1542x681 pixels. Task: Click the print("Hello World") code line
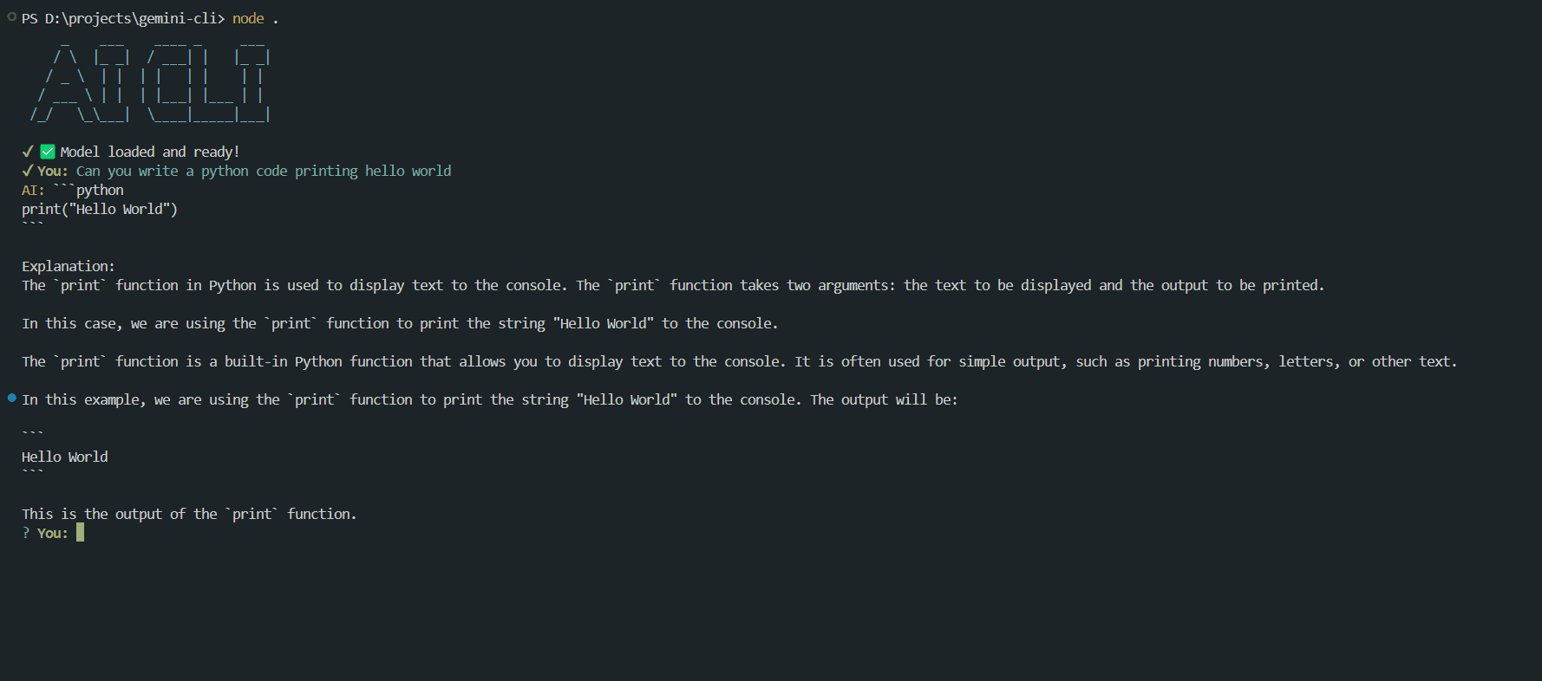pyautogui.click(x=100, y=209)
